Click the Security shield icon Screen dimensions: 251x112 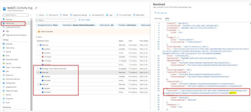click(x=4, y=64)
